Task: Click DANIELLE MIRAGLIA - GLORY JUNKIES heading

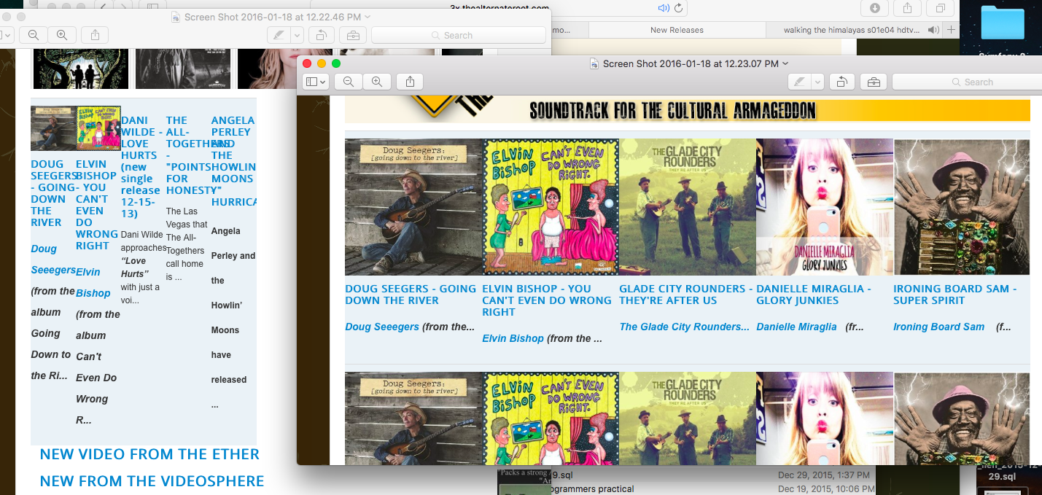Action: (814, 295)
